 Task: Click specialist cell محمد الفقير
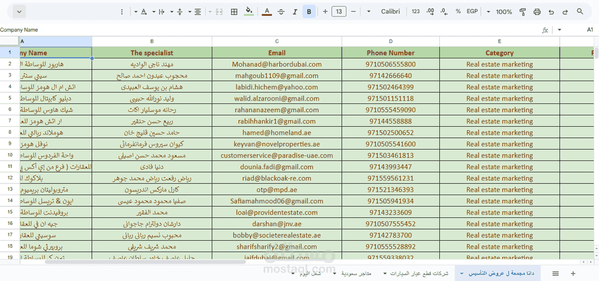point(152,213)
